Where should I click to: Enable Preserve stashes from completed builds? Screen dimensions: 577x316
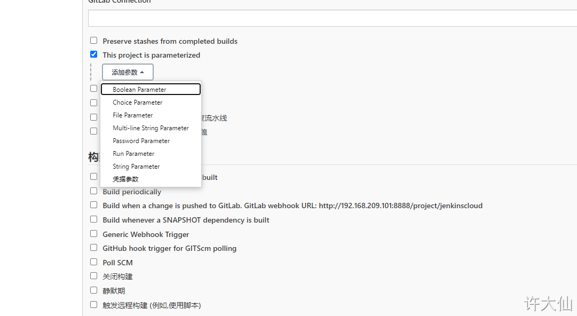click(94, 41)
